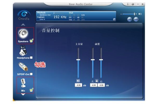Click the mute speaker icon under master volume
156x107 pixels.
78,81
